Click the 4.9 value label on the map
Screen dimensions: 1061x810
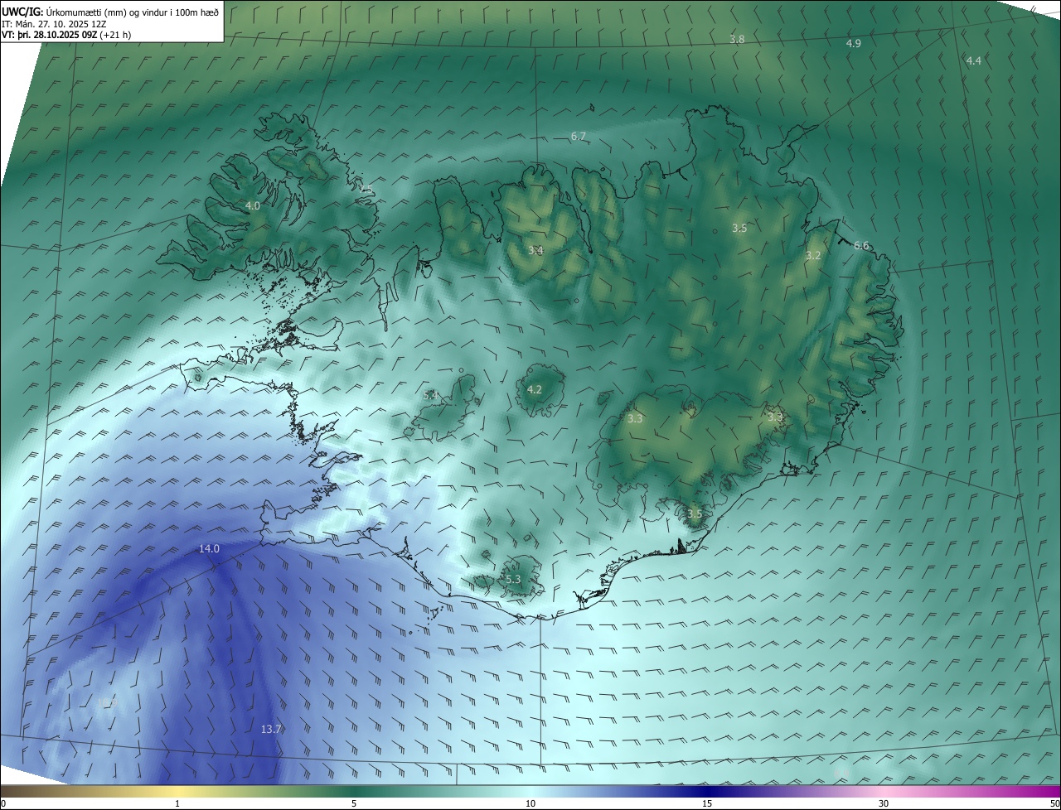854,43
